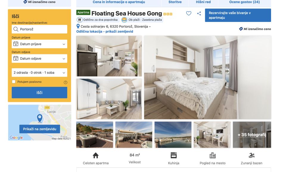
Task: Save property with the heart icon
Action: tap(189, 13)
